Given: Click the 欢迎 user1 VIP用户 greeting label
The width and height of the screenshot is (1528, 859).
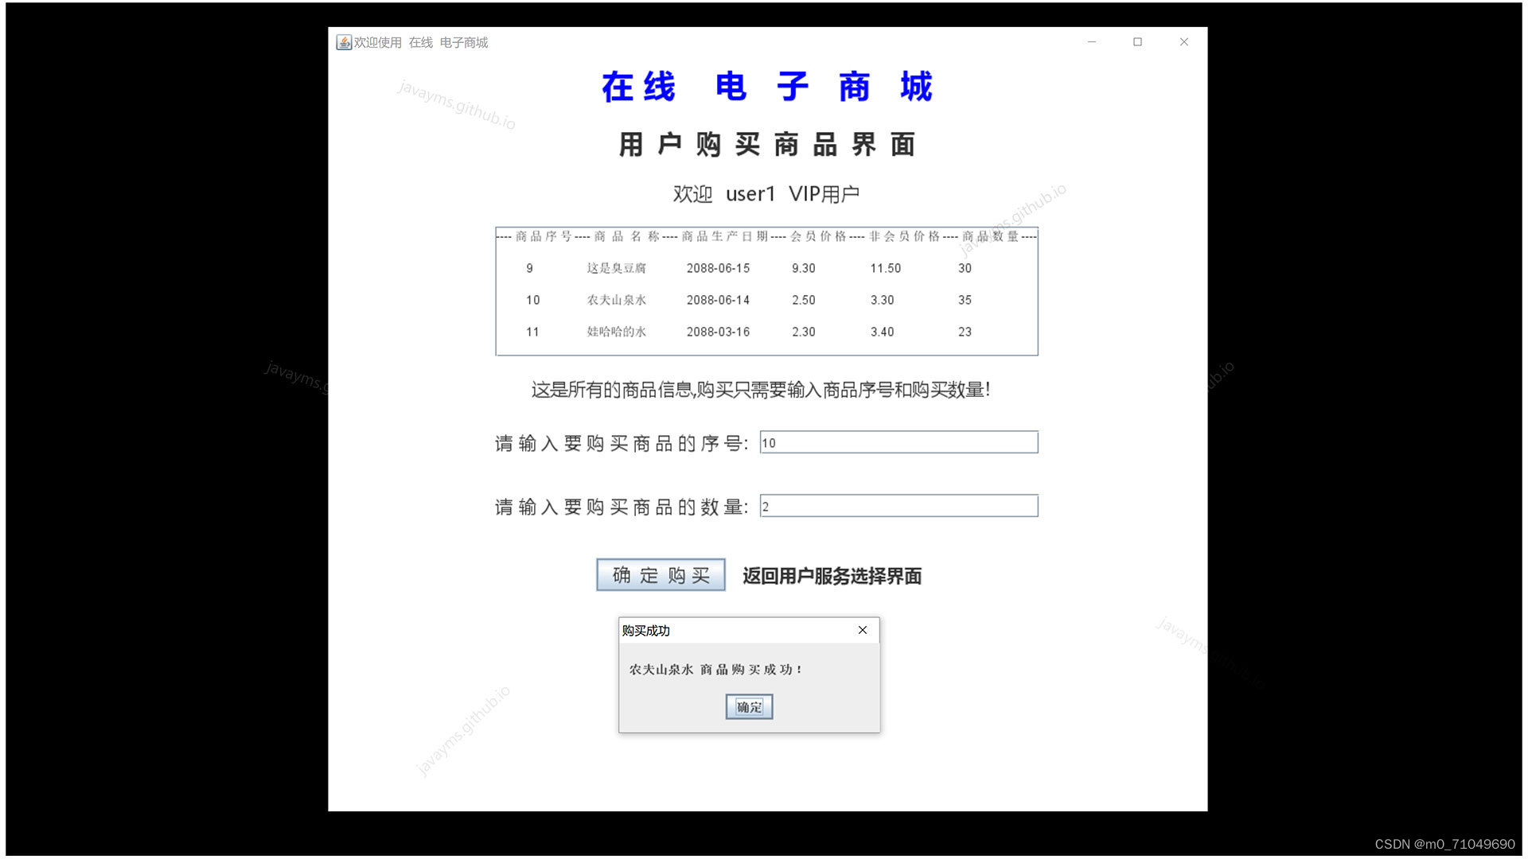Looking at the screenshot, I should (766, 194).
